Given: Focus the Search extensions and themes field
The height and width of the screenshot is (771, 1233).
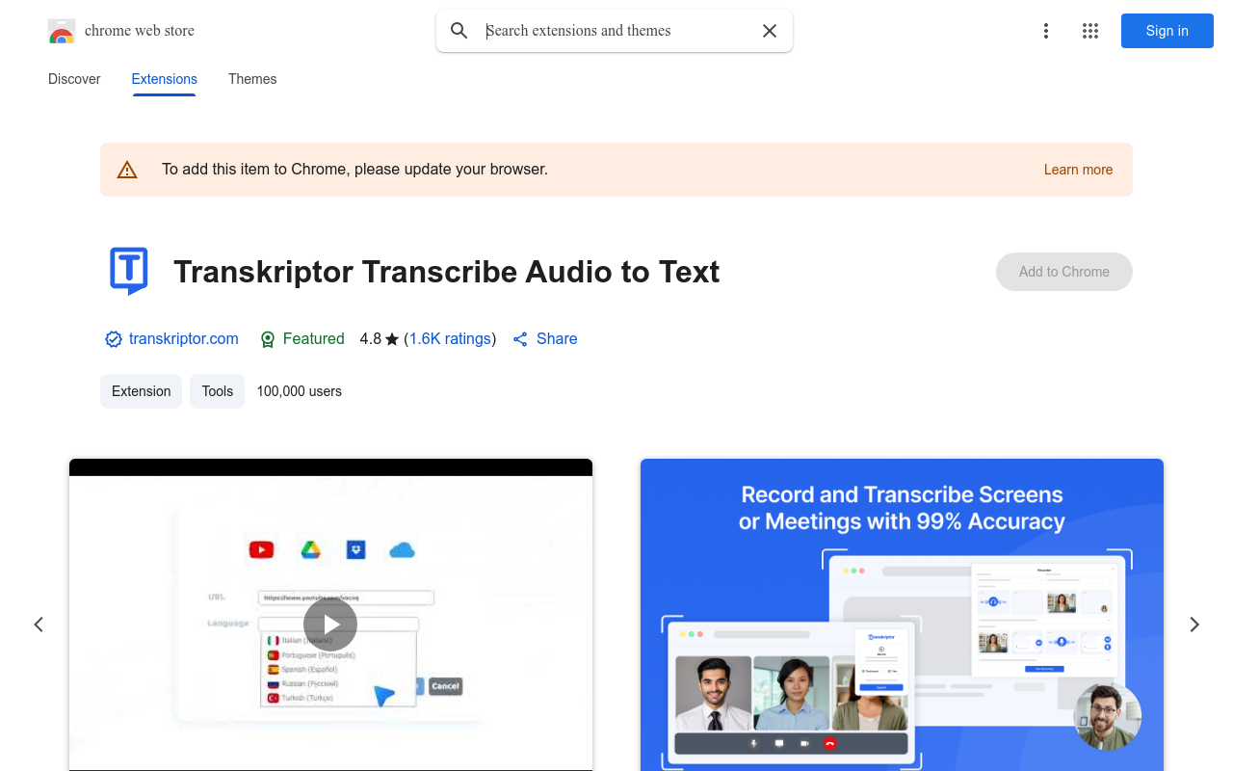Looking at the screenshot, I should [616, 31].
